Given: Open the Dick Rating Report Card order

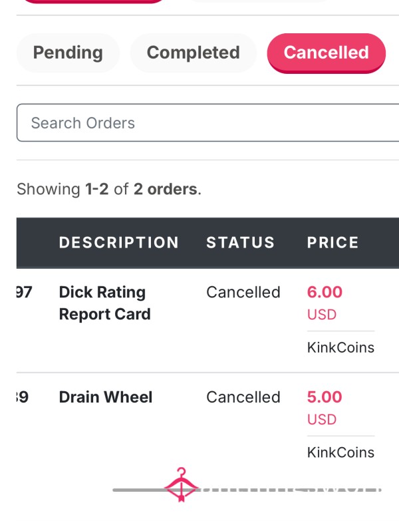Looking at the screenshot, I should pyautogui.click(x=105, y=303).
